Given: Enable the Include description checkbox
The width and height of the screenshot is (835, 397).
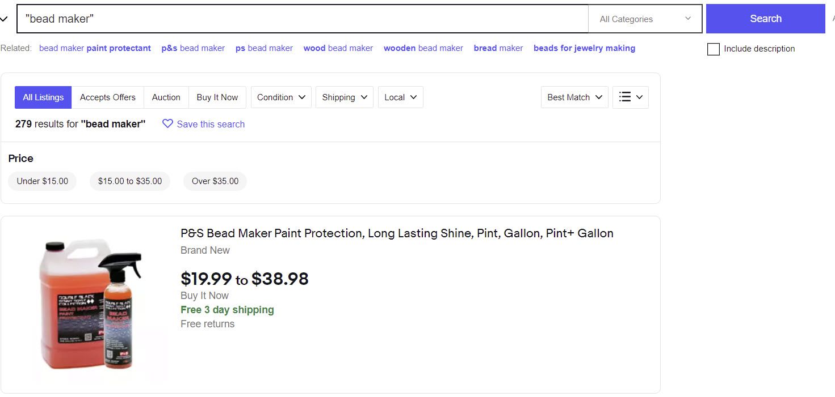Looking at the screenshot, I should [714, 49].
